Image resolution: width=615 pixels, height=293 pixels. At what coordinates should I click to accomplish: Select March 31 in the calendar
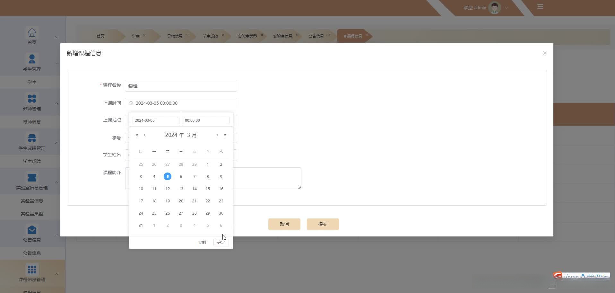[x=141, y=225]
